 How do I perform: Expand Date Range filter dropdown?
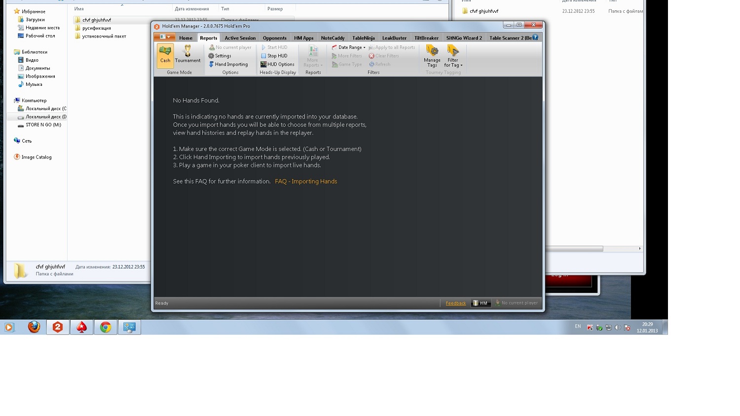348,47
